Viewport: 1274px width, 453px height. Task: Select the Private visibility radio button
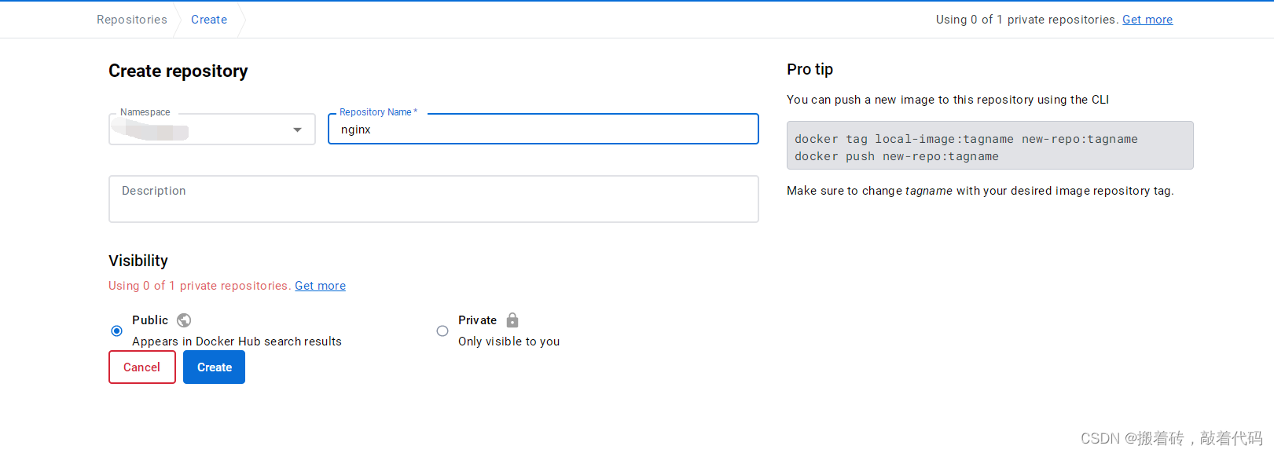[x=442, y=331]
